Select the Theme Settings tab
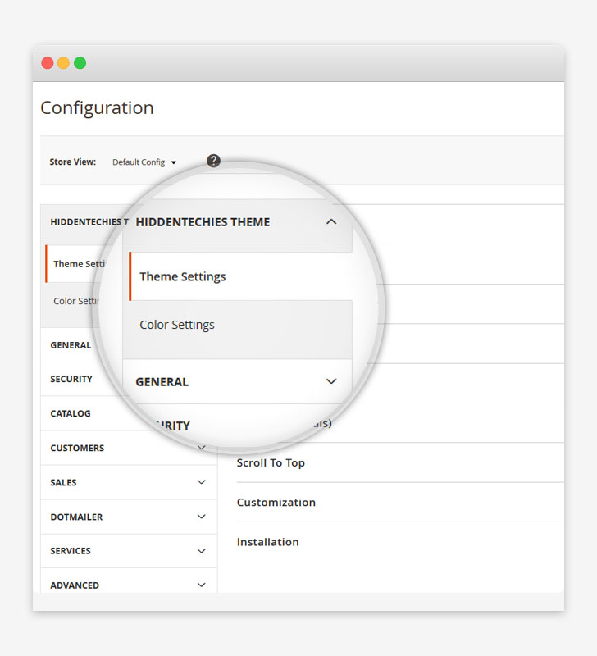Viewport: 597px width, 656px height. (x=182, y=276)
